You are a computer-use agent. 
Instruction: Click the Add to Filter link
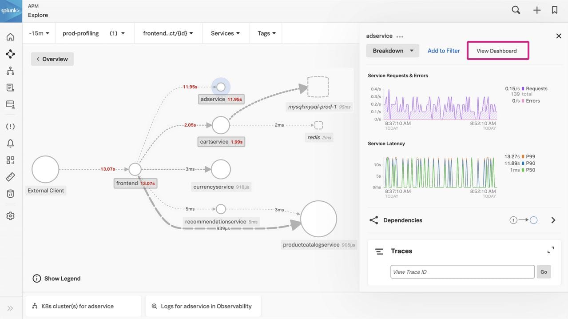point(443,50)
